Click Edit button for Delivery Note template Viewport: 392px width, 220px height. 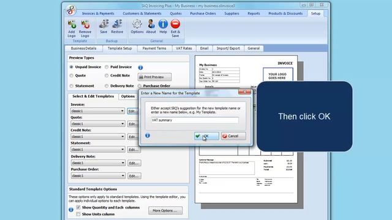coord(134,163)
